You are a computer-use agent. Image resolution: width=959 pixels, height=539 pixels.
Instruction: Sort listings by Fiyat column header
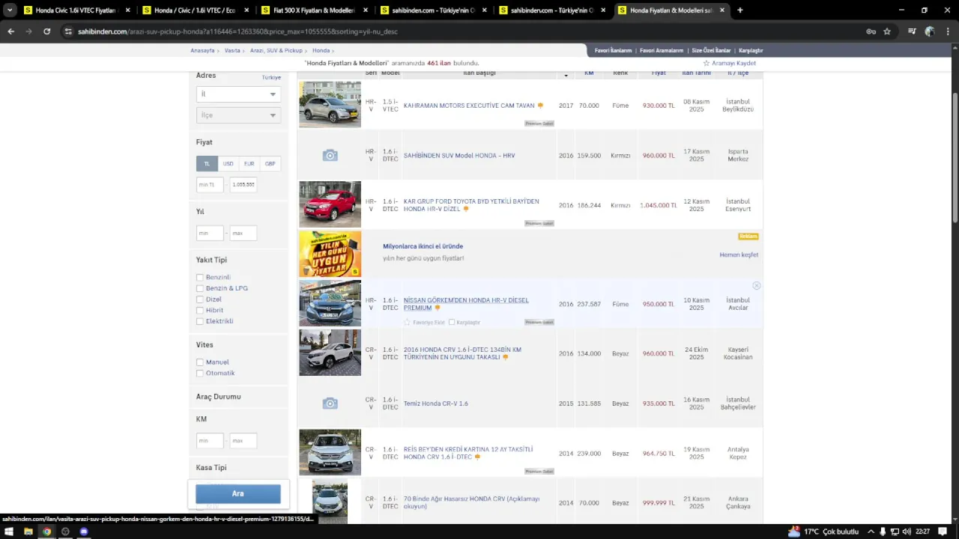[x=659, y=73]
